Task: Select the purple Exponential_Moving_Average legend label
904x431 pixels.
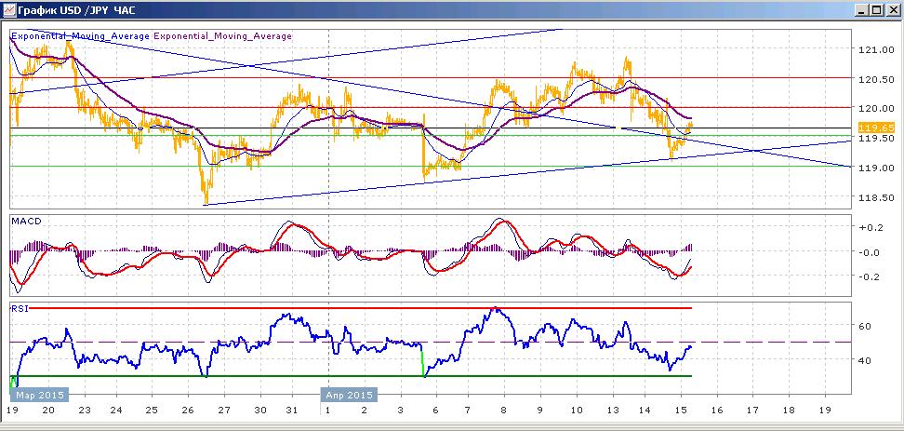Action: (222, 35)
